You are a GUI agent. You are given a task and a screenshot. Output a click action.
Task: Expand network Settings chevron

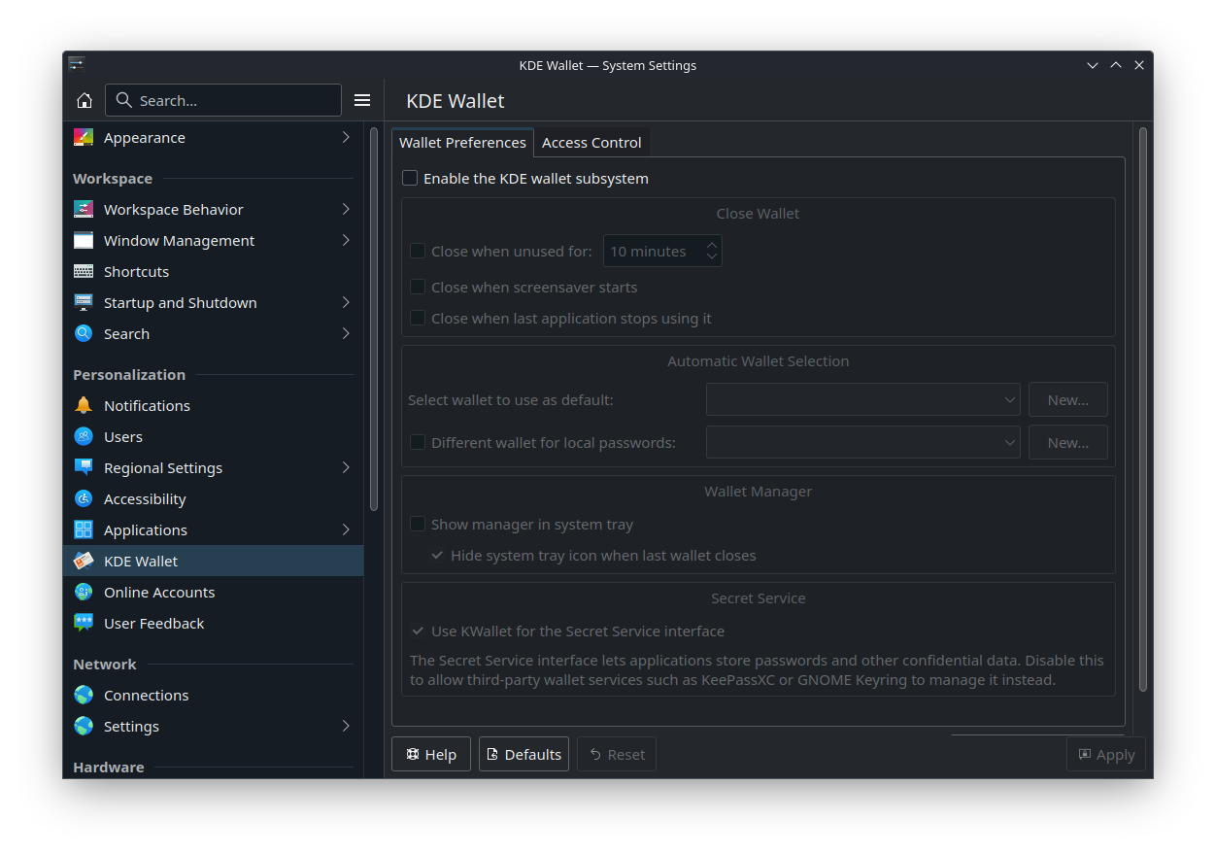coord(346,727)
